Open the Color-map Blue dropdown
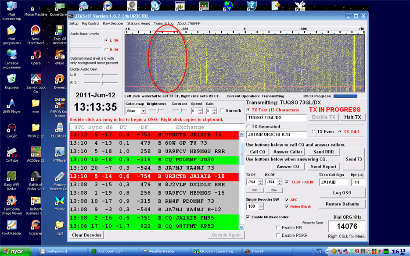Screen dimensions: 410x256 (x=143, y=111)
